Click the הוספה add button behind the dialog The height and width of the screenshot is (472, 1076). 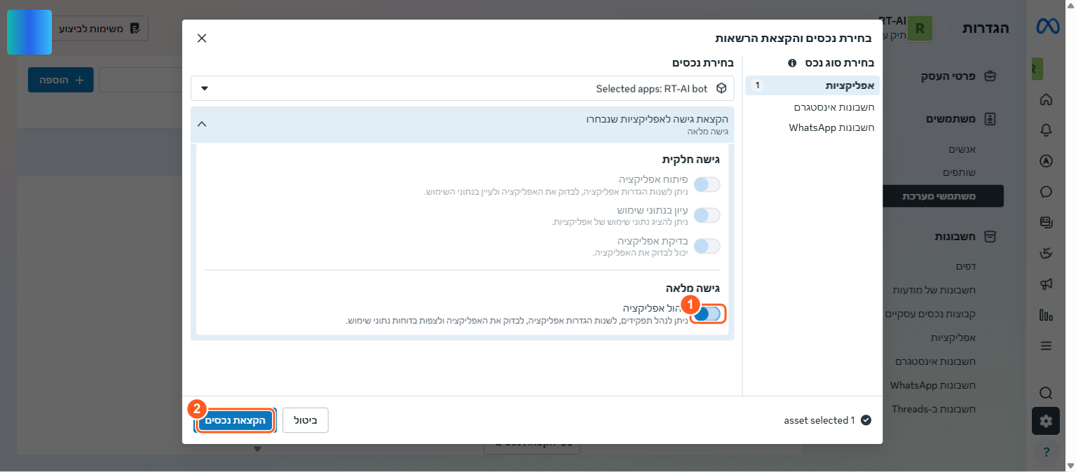60,80
